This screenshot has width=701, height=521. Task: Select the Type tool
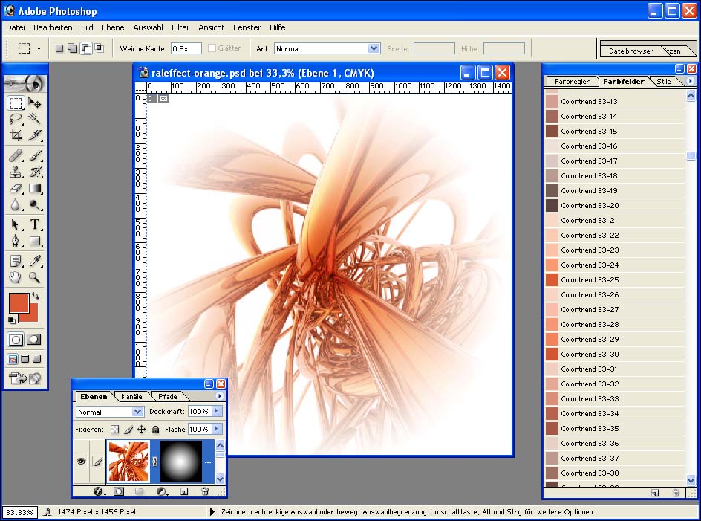[35, 224]
